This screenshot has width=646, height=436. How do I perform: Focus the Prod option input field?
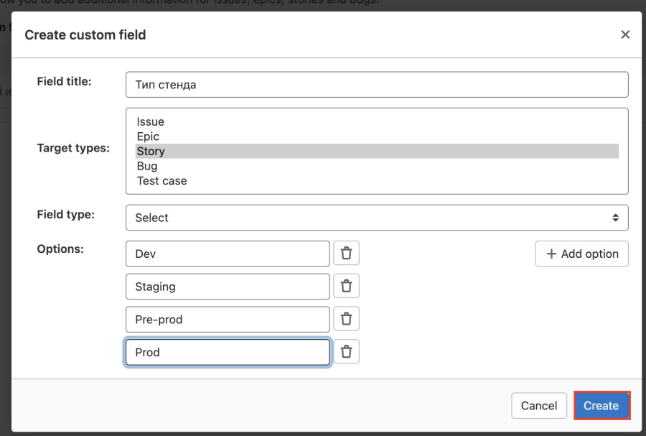(x=228, y=352)
